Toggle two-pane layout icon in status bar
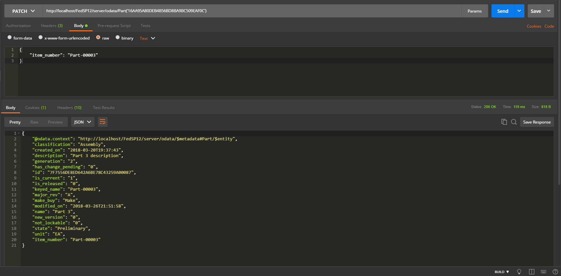The width and height of the screenshot is (561, 276). [x=531, y=272]
